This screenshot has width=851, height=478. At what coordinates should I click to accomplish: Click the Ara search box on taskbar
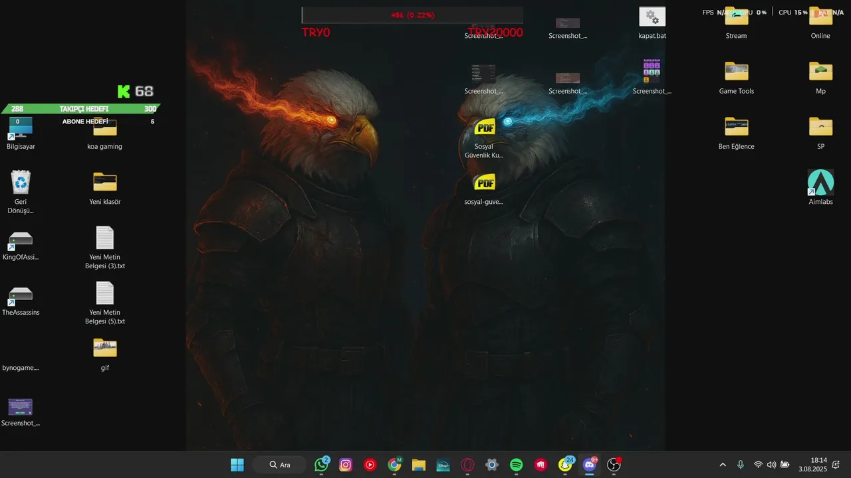coord(279,465)
